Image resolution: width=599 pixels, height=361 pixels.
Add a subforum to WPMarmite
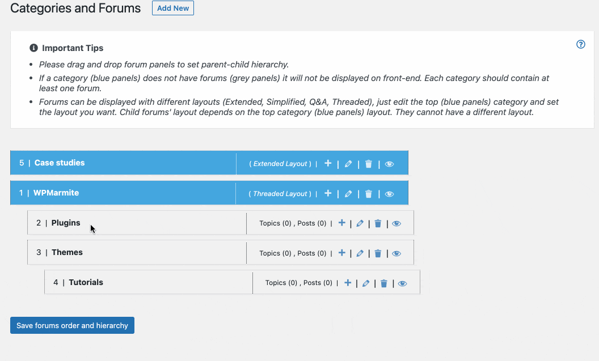click(x=328, y=193)
